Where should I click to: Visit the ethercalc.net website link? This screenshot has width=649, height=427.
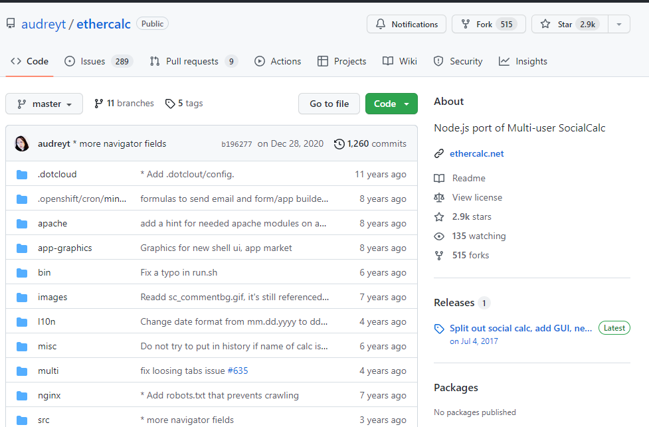(x=476, y=153)
